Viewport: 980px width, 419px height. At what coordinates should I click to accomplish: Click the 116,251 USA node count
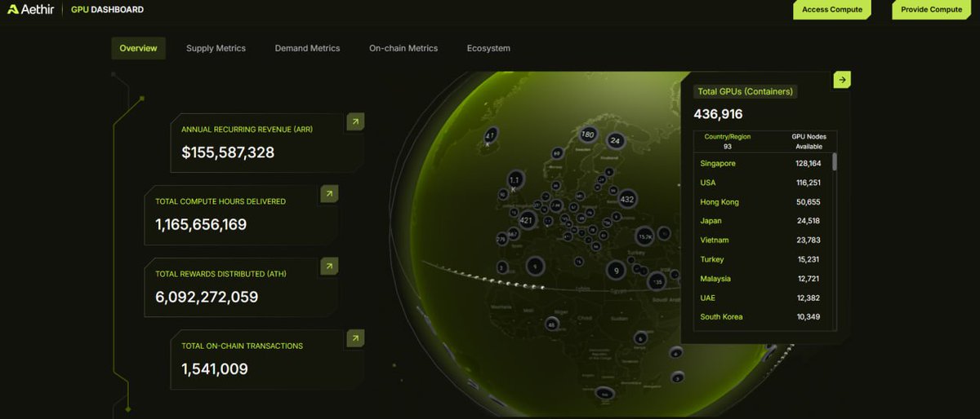tap(808, 183)
